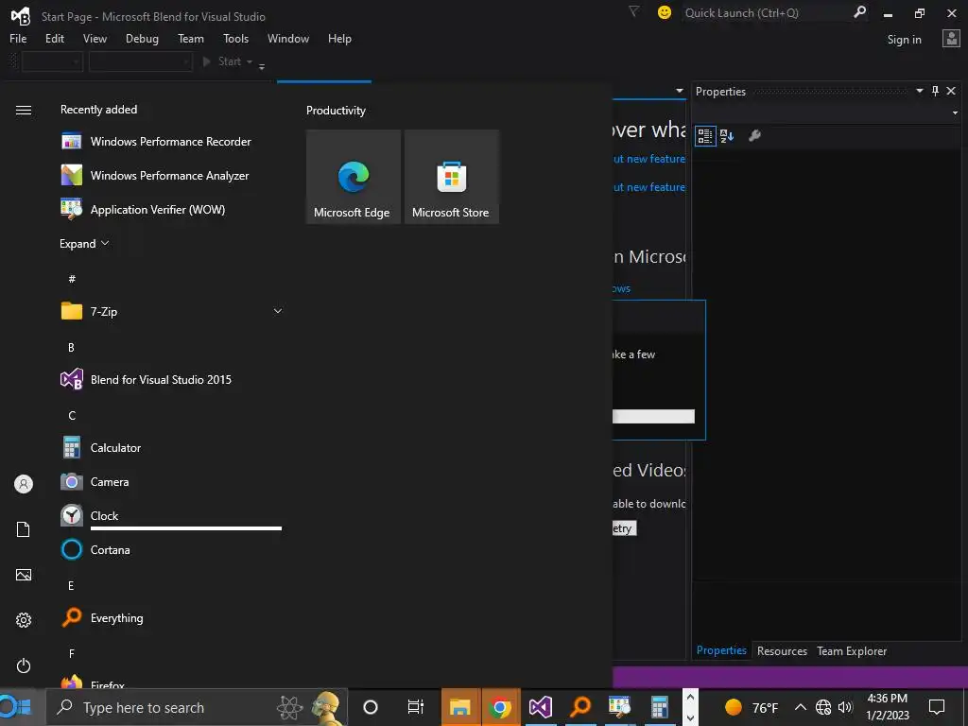Switch to the Resources tab
This screenshot has height=726, width=968.
point(782,650)
